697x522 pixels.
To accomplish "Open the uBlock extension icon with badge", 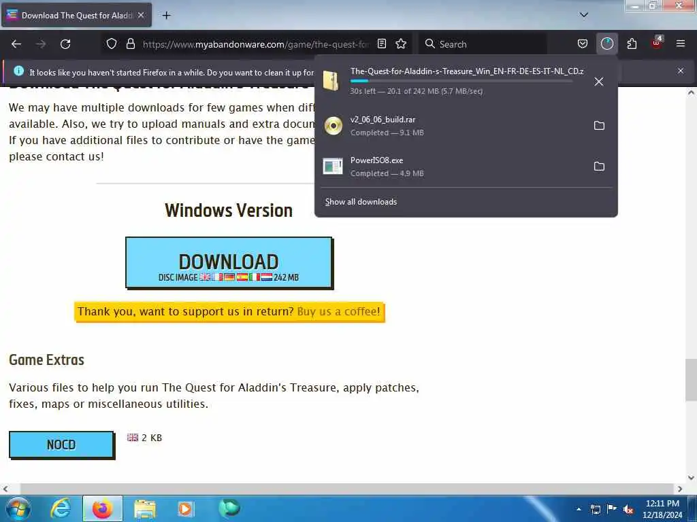I will click(657, 43).
